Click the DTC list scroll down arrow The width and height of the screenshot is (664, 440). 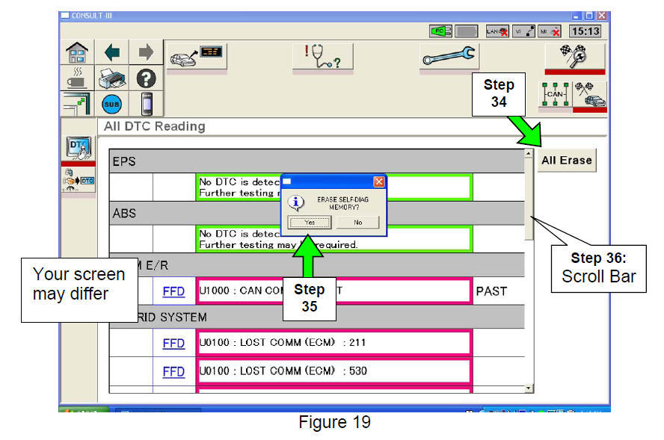coord(529,388)
